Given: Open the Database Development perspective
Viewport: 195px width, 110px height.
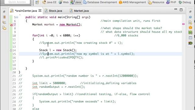Looking at the screenshot, I should tap(100, 2).
